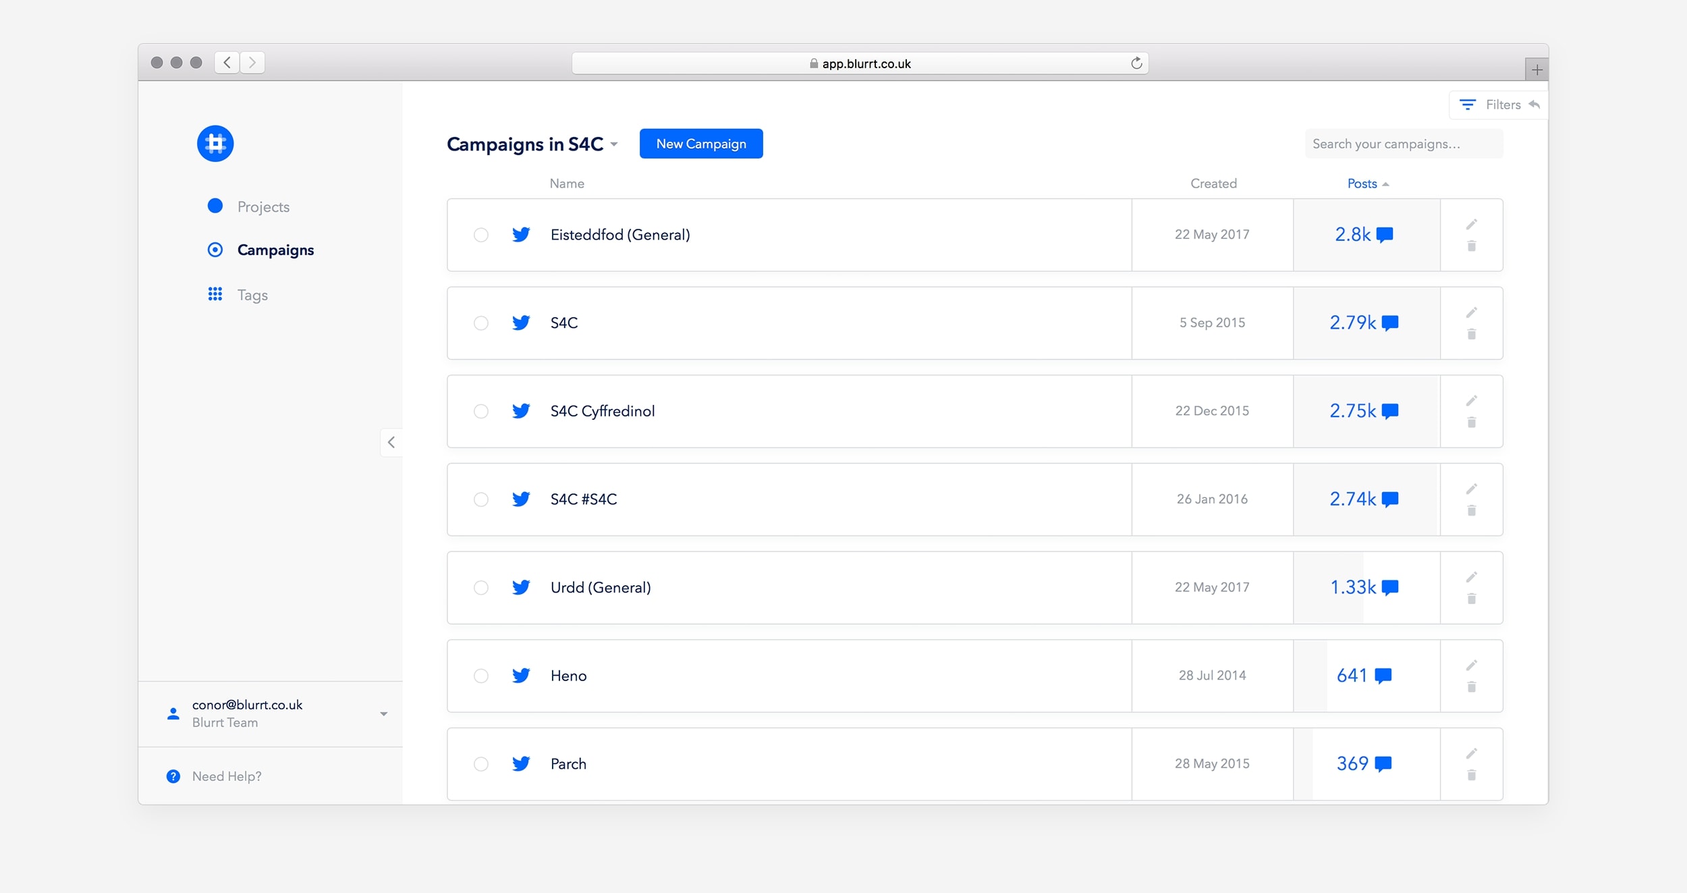Click the 2.74k posts count for S4C #S4C
The height and width of the screenshot is (893, 1687).
coord(1364,499)
